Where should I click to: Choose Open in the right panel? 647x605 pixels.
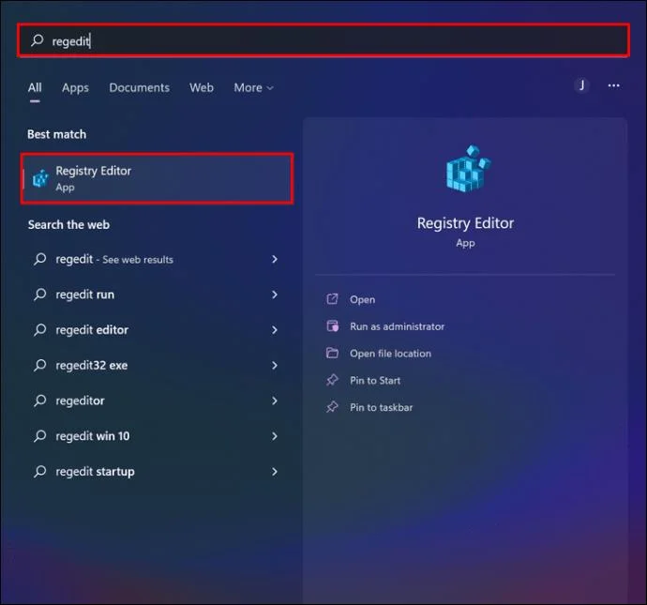(x=362, y=299)
